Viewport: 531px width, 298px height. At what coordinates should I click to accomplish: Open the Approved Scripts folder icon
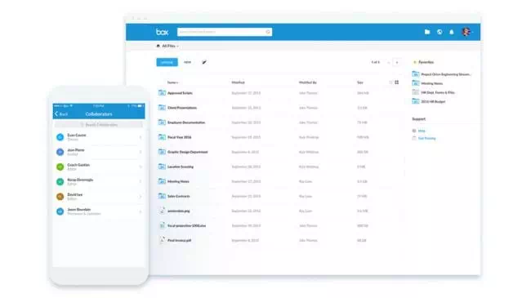tap(162, 92)
